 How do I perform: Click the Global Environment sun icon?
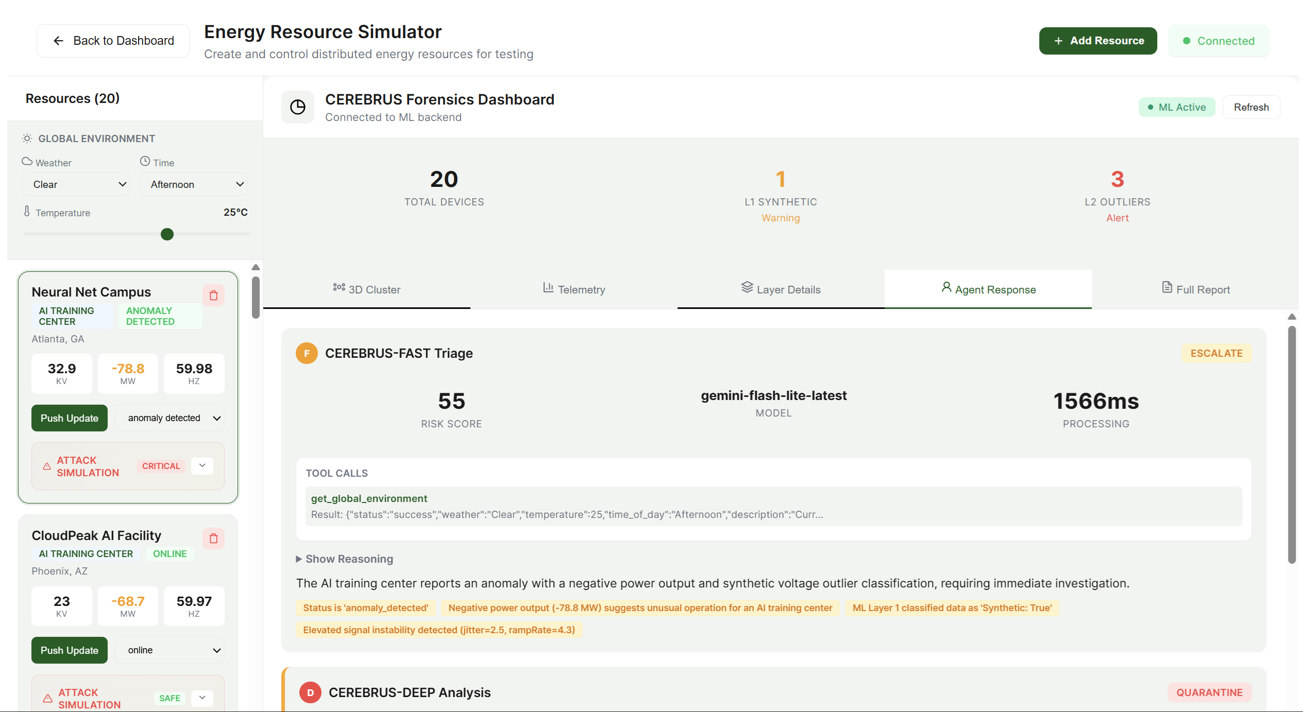[27, 138]
